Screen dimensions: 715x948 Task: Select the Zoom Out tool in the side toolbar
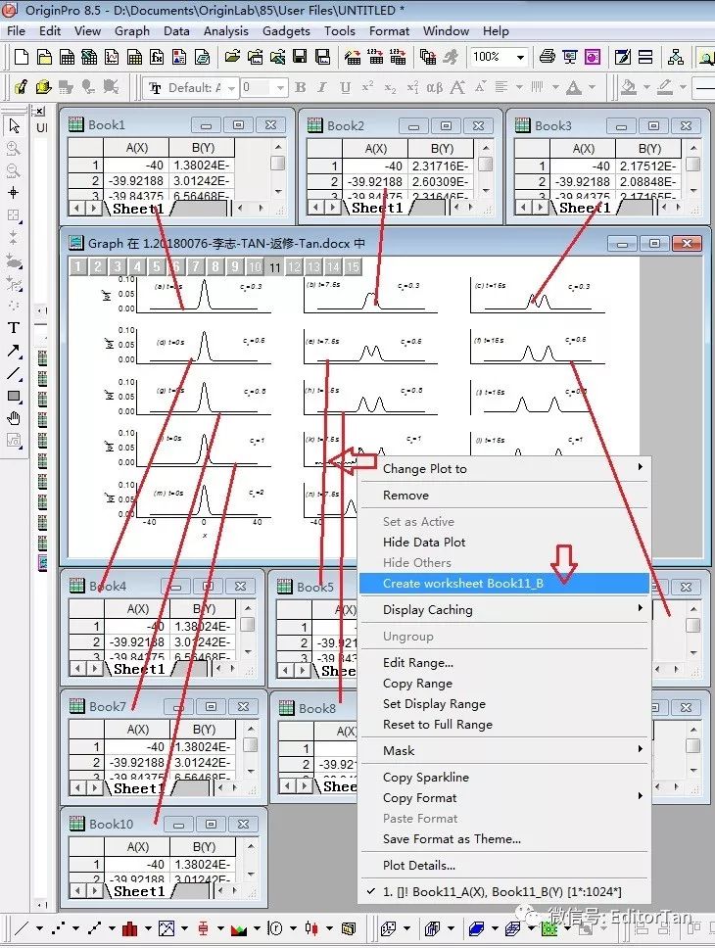click(x=14, y=170)
